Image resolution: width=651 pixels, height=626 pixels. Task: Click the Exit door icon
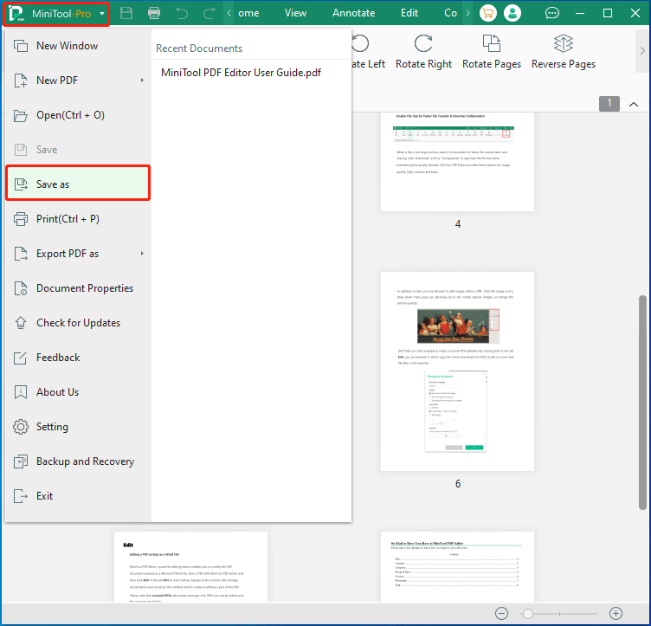coord(21,496)
